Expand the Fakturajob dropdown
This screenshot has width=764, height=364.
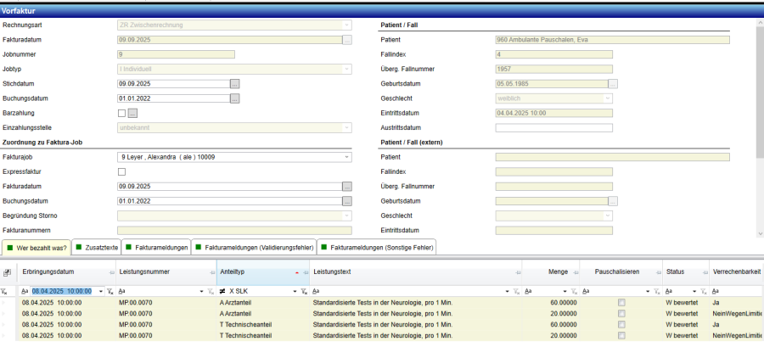click(347, 157)
